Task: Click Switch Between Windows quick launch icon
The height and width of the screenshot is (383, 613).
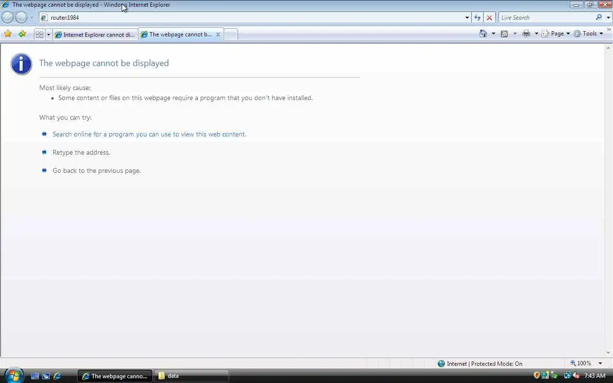Action: pyautogui.click(x=46, y=376)
